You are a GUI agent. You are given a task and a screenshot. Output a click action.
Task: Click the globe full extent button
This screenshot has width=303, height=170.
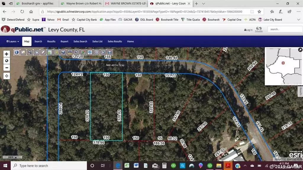7,61
